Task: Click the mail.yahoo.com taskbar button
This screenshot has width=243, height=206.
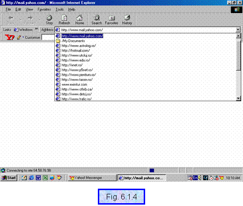Action: 141,178
